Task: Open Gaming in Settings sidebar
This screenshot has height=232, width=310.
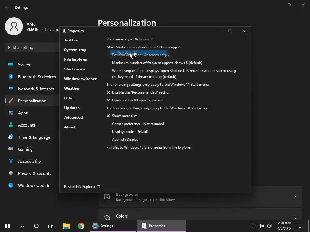Action: [x=32, y=149]
